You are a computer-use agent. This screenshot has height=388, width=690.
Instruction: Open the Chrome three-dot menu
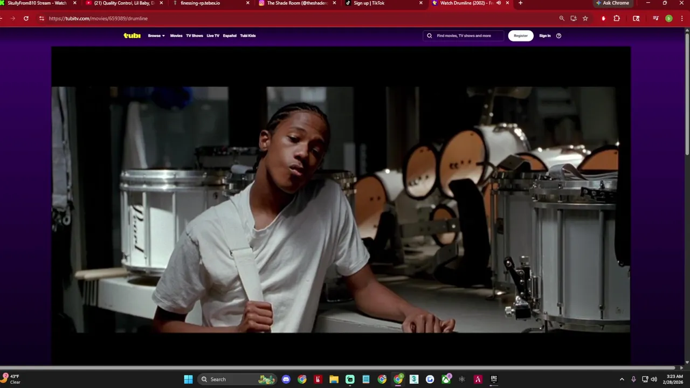click(682, 18)
